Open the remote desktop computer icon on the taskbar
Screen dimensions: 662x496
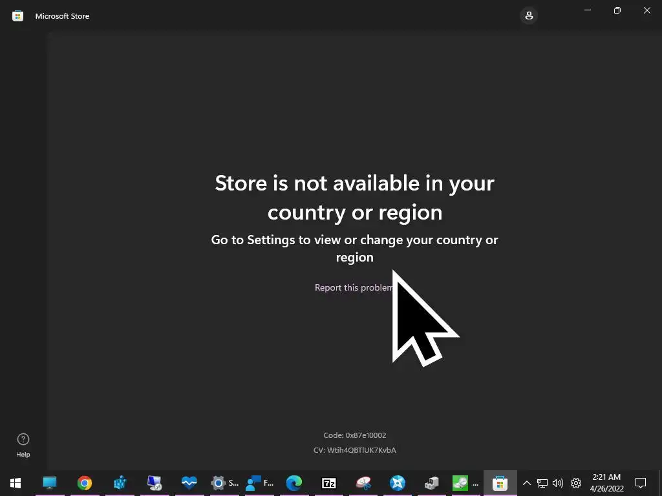pyautogui.click(x=155, y=483)
